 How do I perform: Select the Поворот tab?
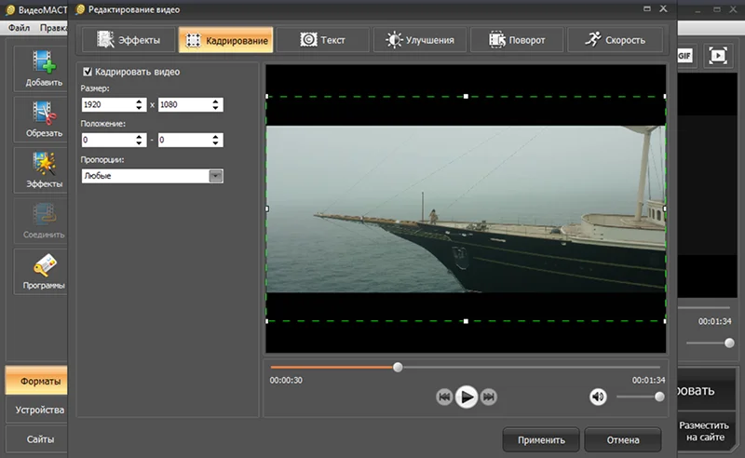pos(517,40)
